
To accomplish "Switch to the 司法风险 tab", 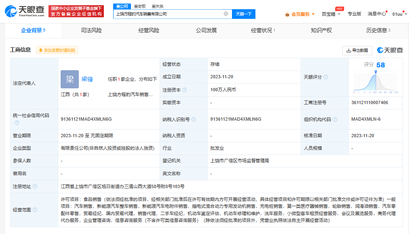I will (x=91, y=30).
